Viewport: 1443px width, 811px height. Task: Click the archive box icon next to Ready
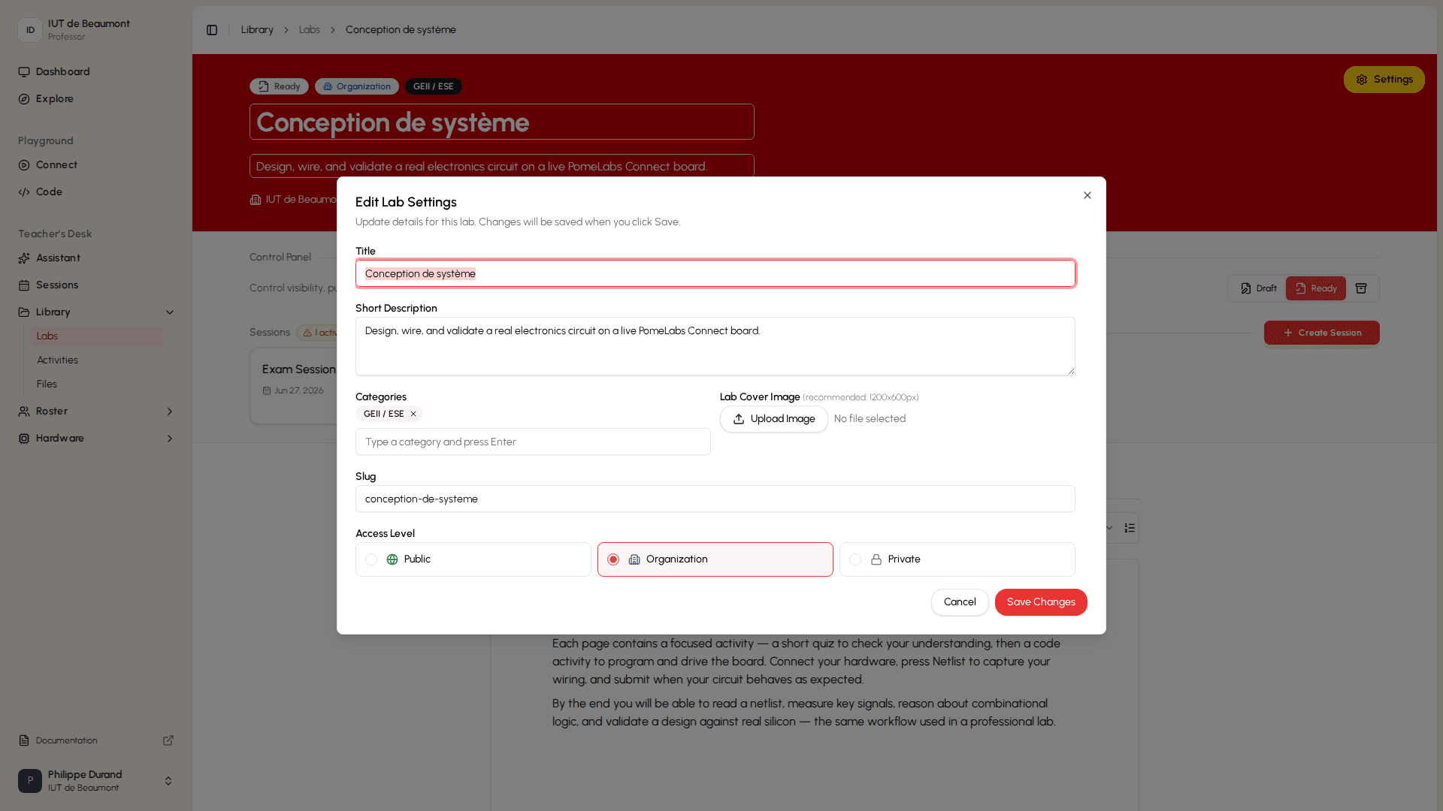(1361, 288)
